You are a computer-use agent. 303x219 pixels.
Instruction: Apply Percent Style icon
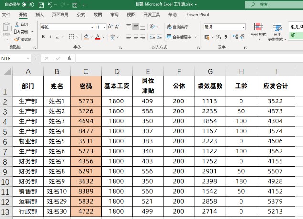[219, 37]
